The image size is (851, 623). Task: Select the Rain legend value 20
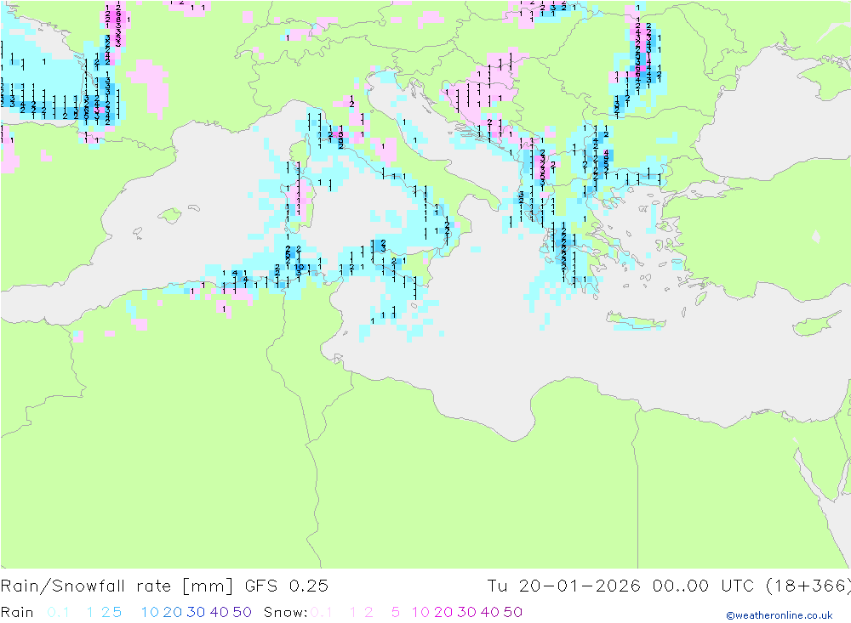pyautogui.click(x=173, y=612)
